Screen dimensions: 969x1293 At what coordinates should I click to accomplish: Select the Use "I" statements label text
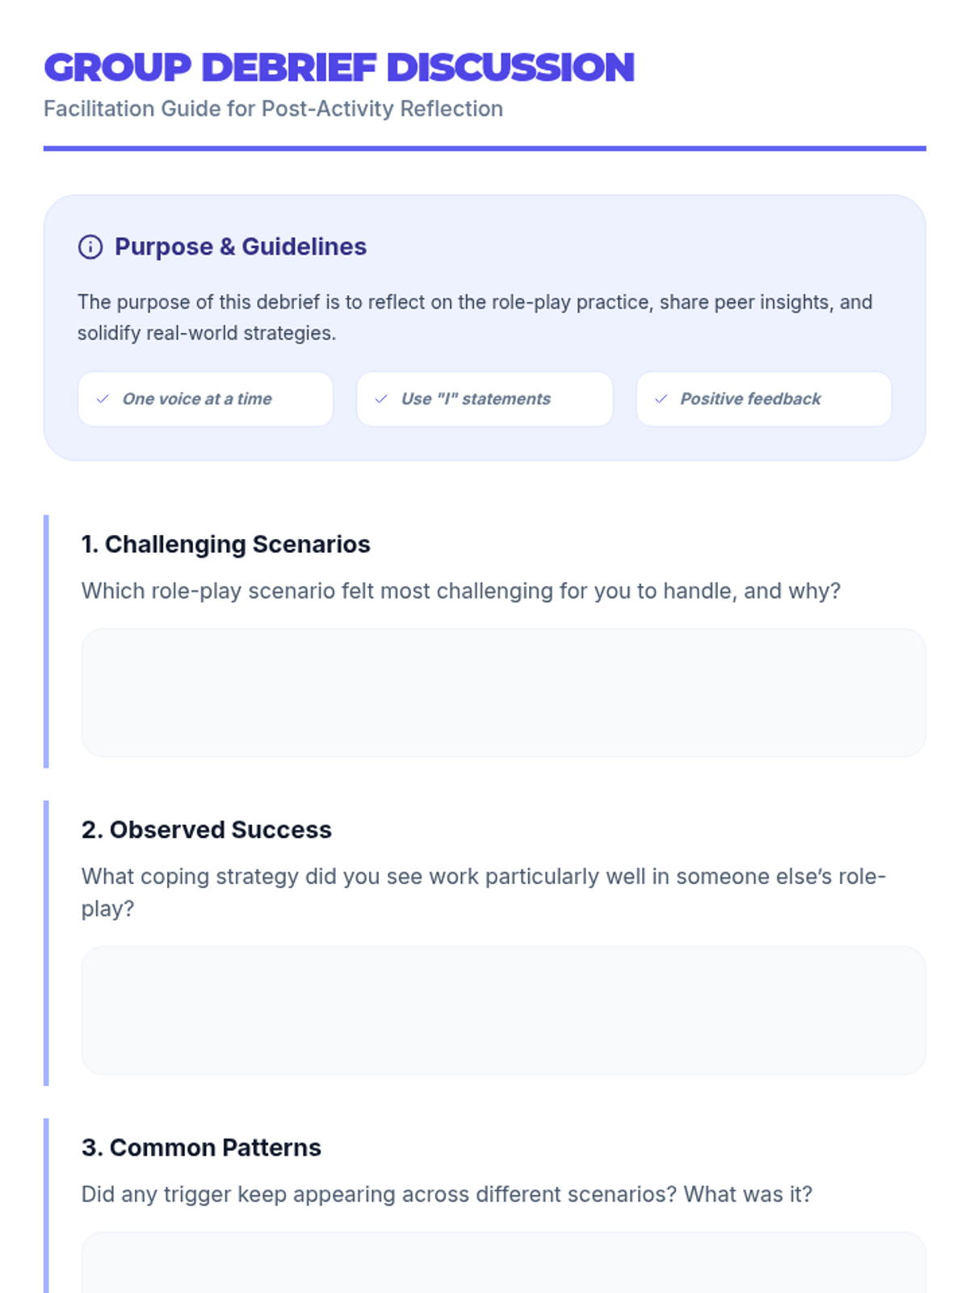[x=476, y=399]
